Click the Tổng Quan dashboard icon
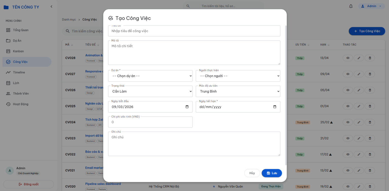This screenshot has width=389, height=191. point(8,30)
